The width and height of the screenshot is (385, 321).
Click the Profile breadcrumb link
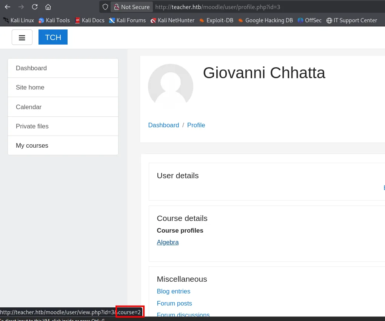tap(196, 125)
